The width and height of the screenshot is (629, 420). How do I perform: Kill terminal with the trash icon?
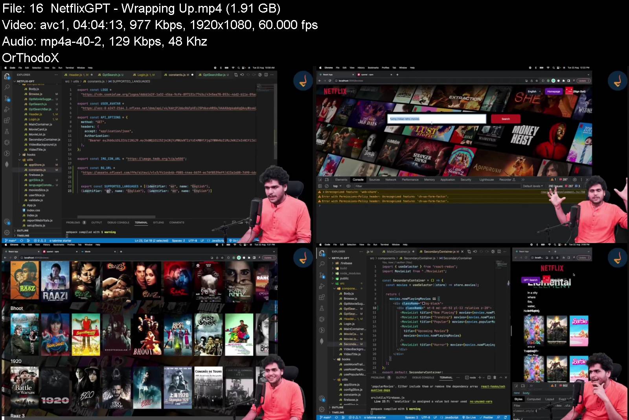point(495,378)
